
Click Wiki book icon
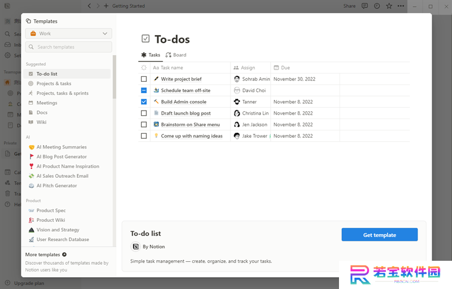[31, 122]
